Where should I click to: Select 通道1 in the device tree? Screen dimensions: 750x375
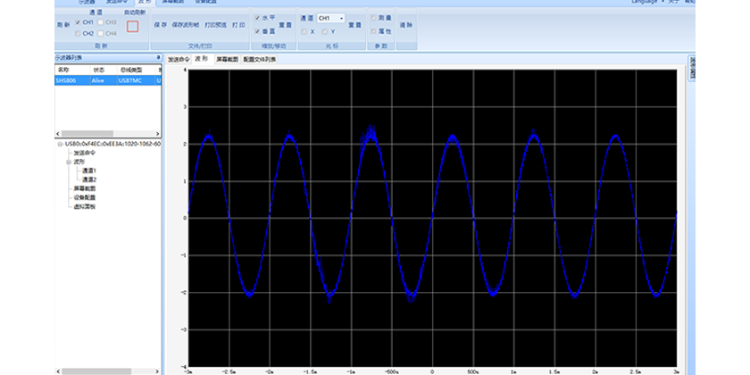pyautogui.click(x=88, y=171)
